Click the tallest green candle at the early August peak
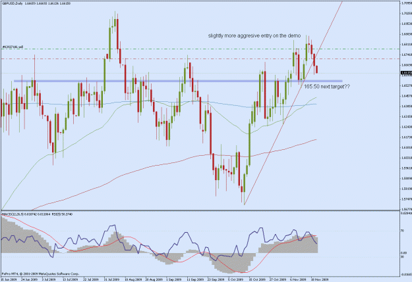Viewport: 412px width, 282px height. [x=109, y=43]
